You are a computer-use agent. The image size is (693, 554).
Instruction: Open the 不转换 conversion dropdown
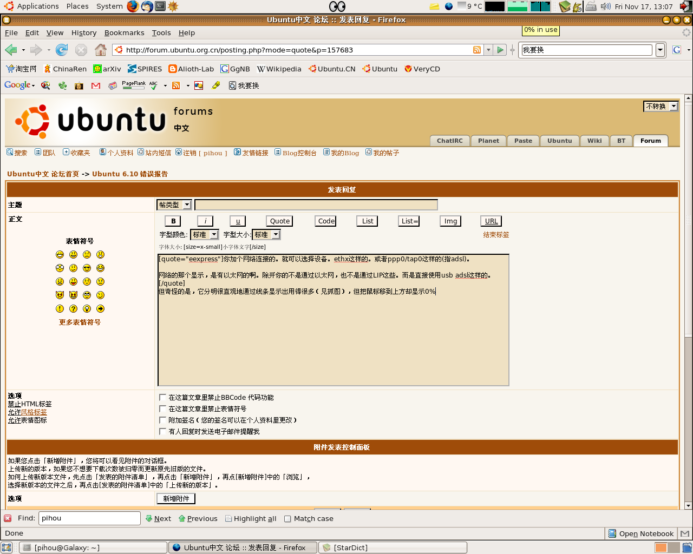point(661,106)
